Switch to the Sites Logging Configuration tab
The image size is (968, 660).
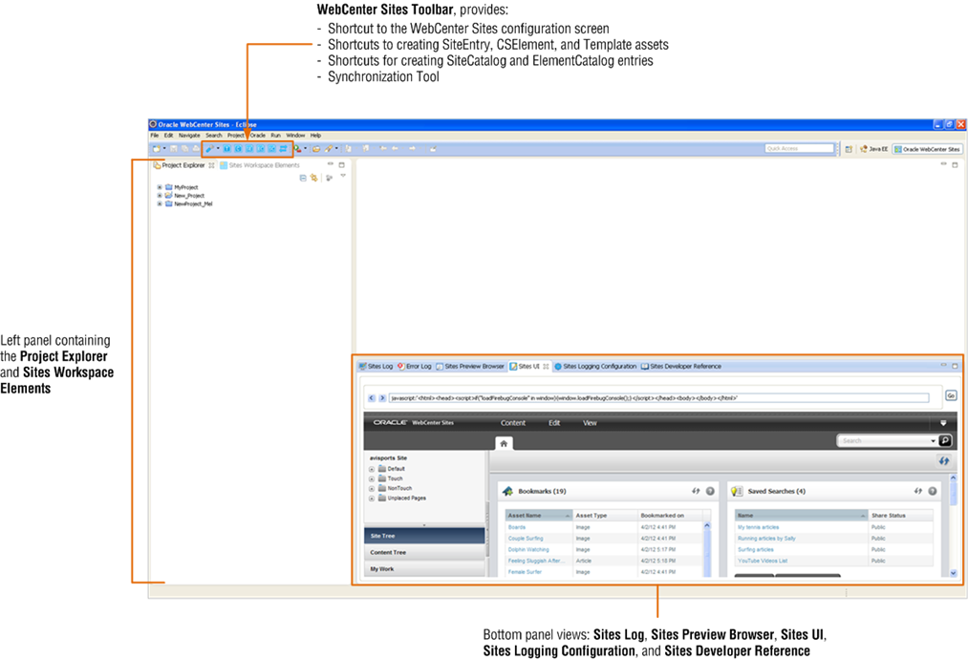[595, 367]
